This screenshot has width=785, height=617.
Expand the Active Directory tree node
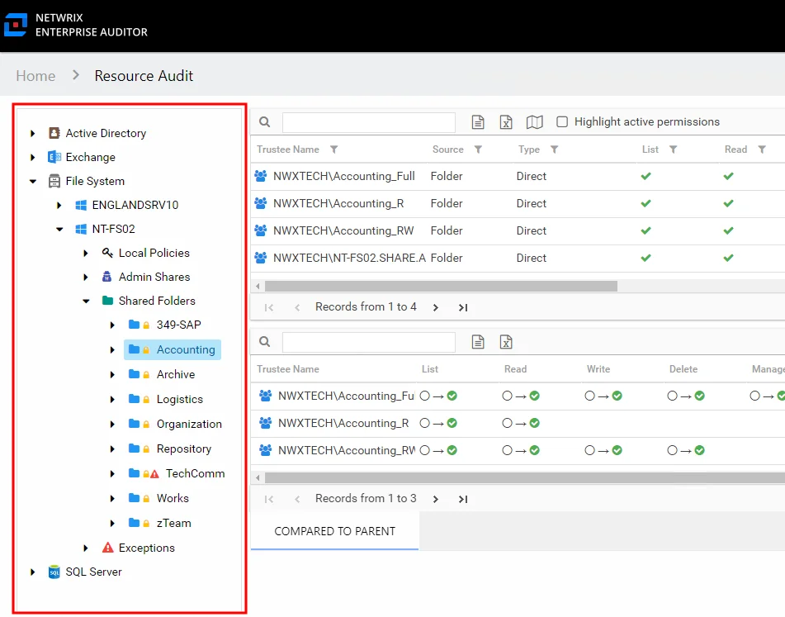32,133
